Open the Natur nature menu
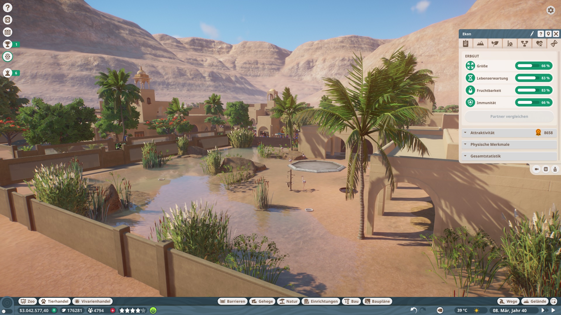Image resolution: width=561 pixels, height=315 pixels. click(x=288, y=301)
